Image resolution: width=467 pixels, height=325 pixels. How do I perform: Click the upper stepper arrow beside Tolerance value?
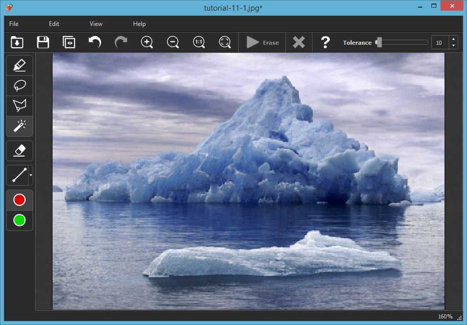pos(453,40)
